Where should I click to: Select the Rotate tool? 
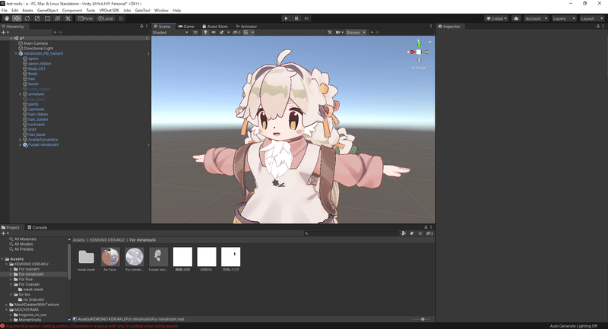coord(27,18)
